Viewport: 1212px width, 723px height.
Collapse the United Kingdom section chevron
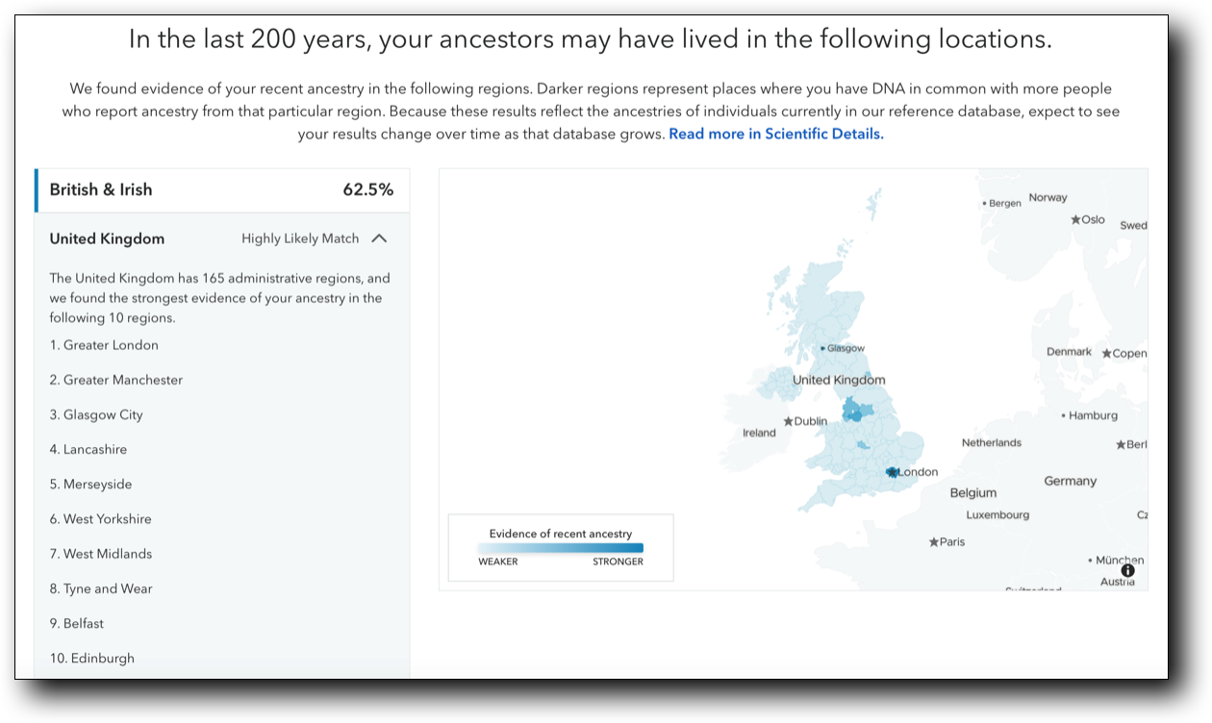[379, 238]
